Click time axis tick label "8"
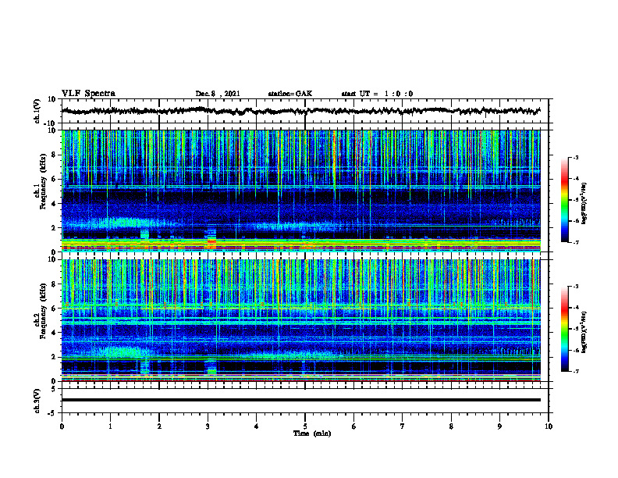This screenshot has width=618, height=478. (x=451, y=426)
